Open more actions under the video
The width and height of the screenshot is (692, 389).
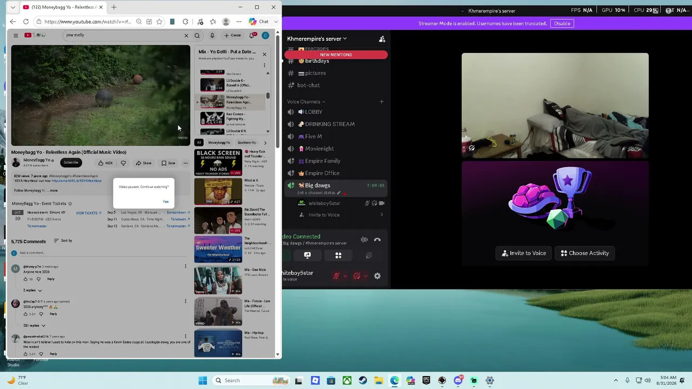coord(185,163)
